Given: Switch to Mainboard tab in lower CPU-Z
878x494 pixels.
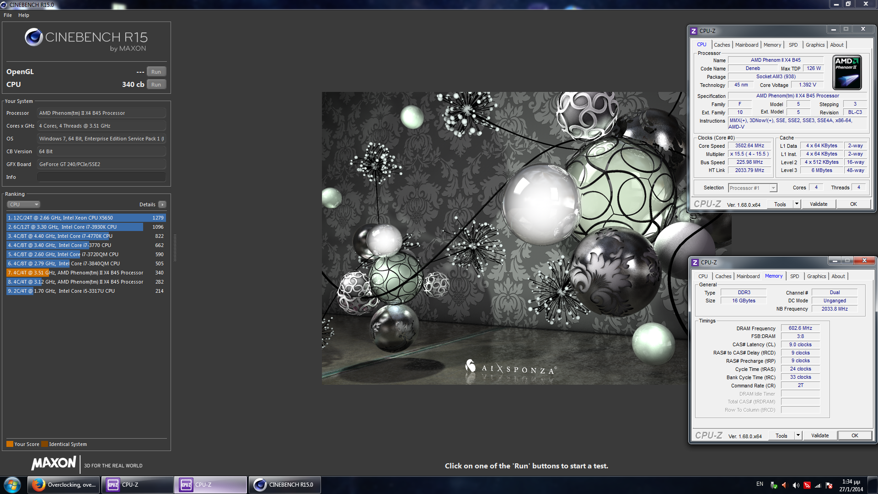Looking at the screenshot, I should pyautogui.click(x=748, y=276).
